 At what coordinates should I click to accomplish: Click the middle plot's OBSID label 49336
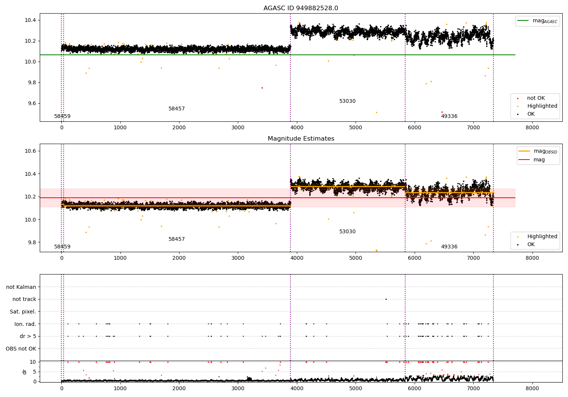coord(449,247)
